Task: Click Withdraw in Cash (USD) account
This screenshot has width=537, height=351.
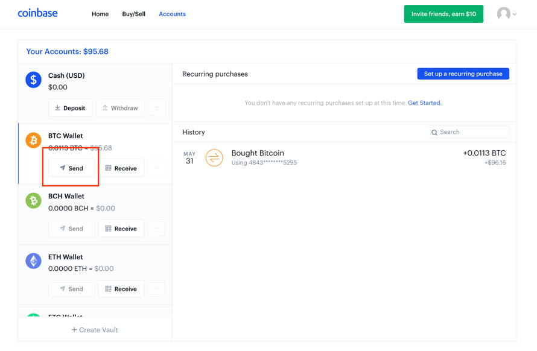Action: click(x=120, y=108)
